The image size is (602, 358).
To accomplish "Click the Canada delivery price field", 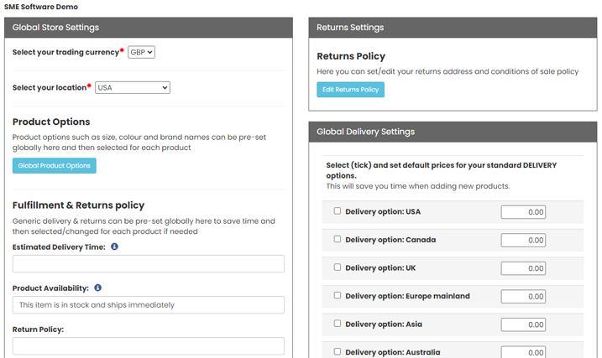I will pos(522,240).
